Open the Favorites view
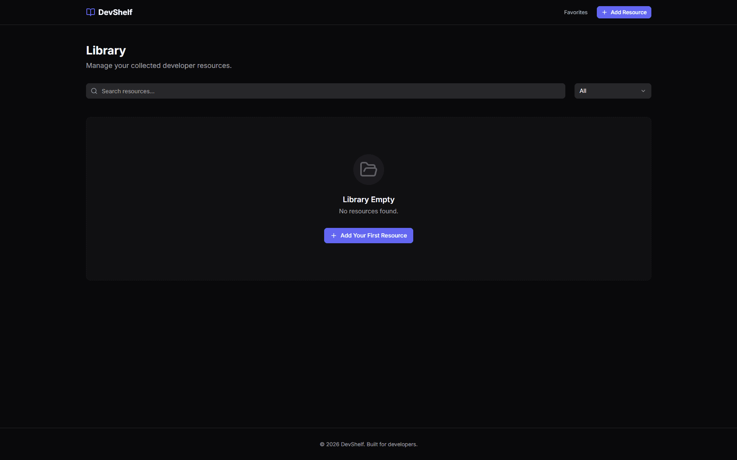This screenshot has width=737, height=460. tap(575, 12)
